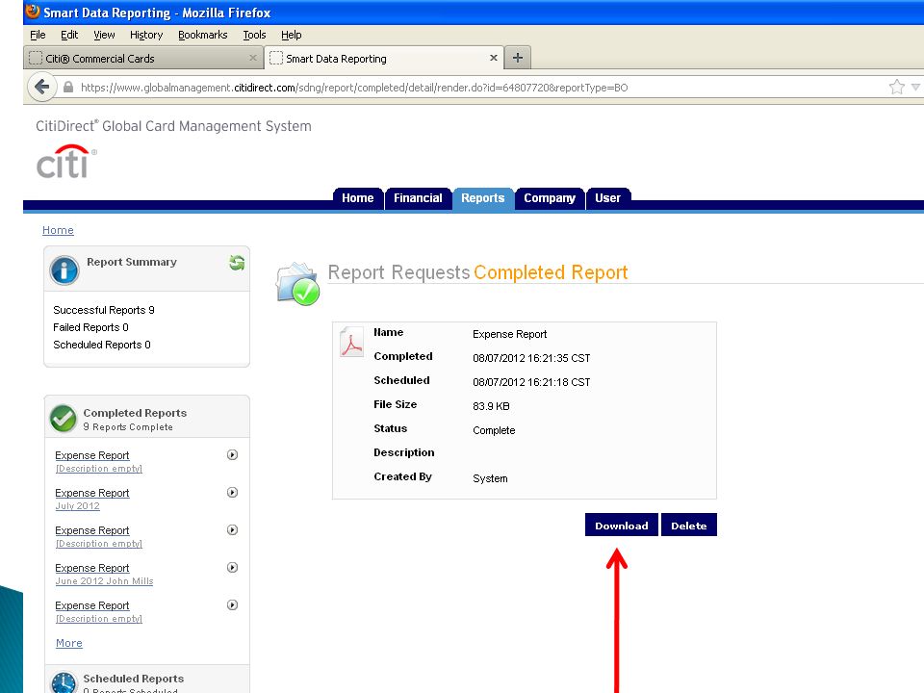Select the Smart Data Reporting browser tab
924x693 pixels.
click(x=384, y=59)
